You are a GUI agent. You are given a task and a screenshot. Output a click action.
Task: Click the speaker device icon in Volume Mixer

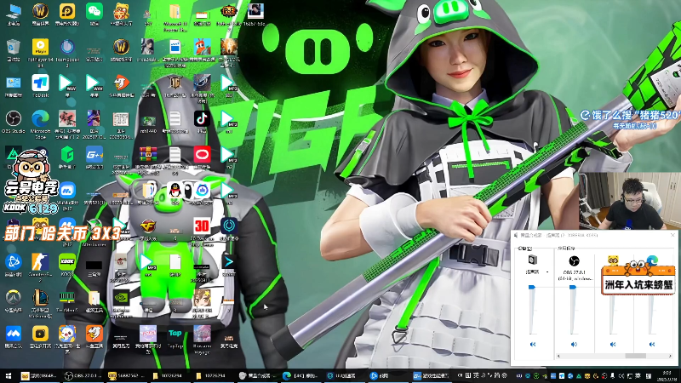point(533,260)
